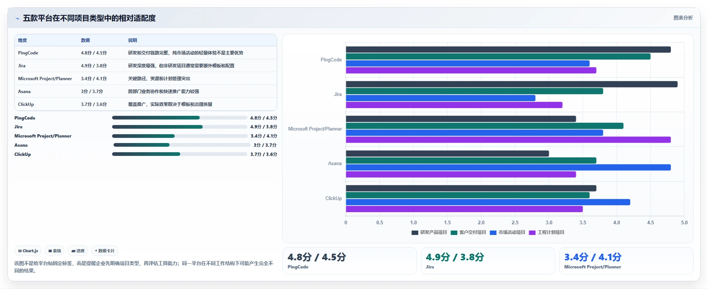Click the 5.0 tick on the x-axis

[x=684, y=223]
